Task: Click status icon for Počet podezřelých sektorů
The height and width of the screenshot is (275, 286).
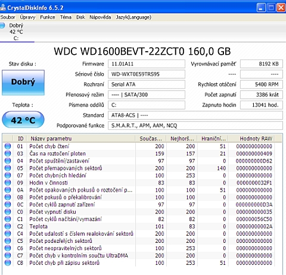Action: click(8, 241)
